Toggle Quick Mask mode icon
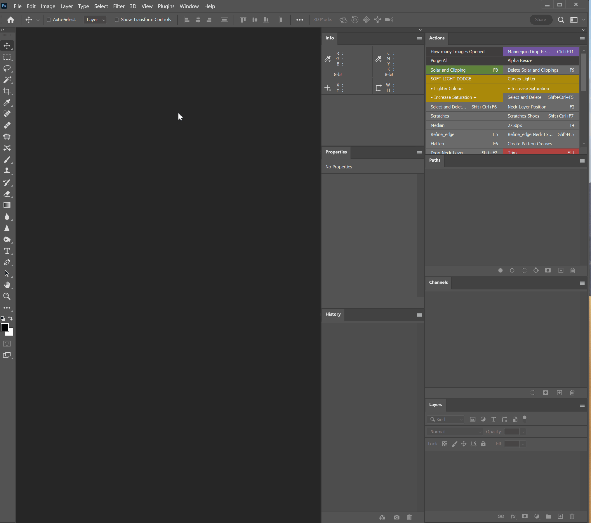The width and height of the screenshot is (591, 523). pos(7,344)
